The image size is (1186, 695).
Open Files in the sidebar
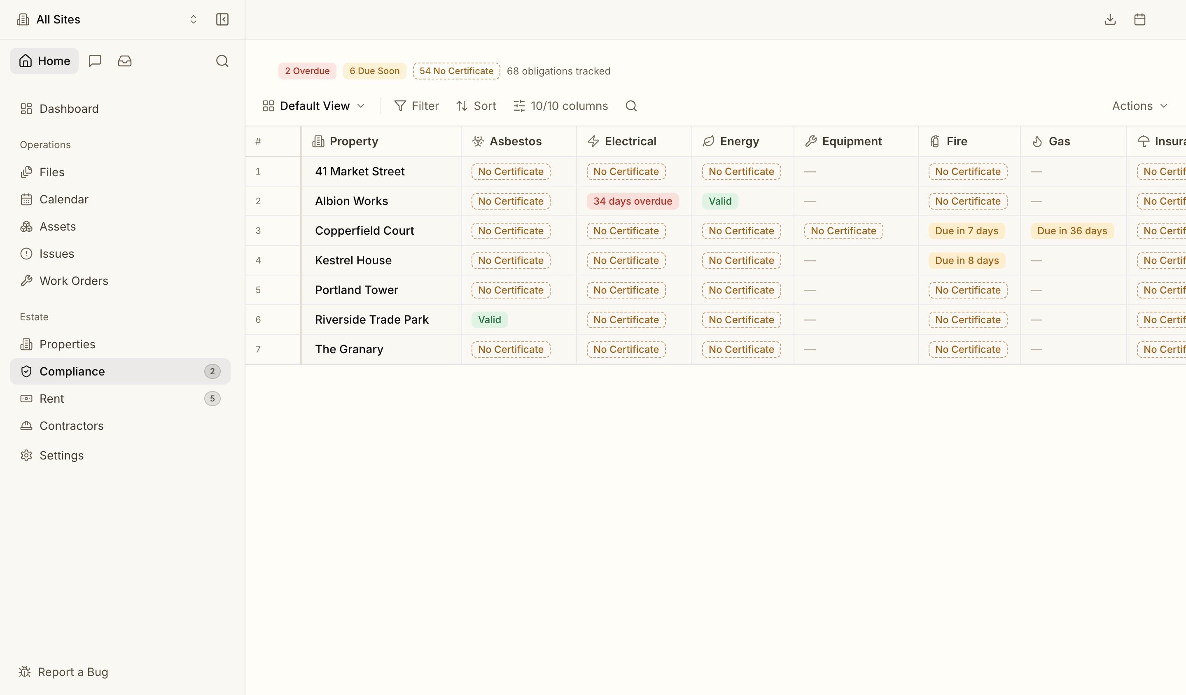click(120, 172)
